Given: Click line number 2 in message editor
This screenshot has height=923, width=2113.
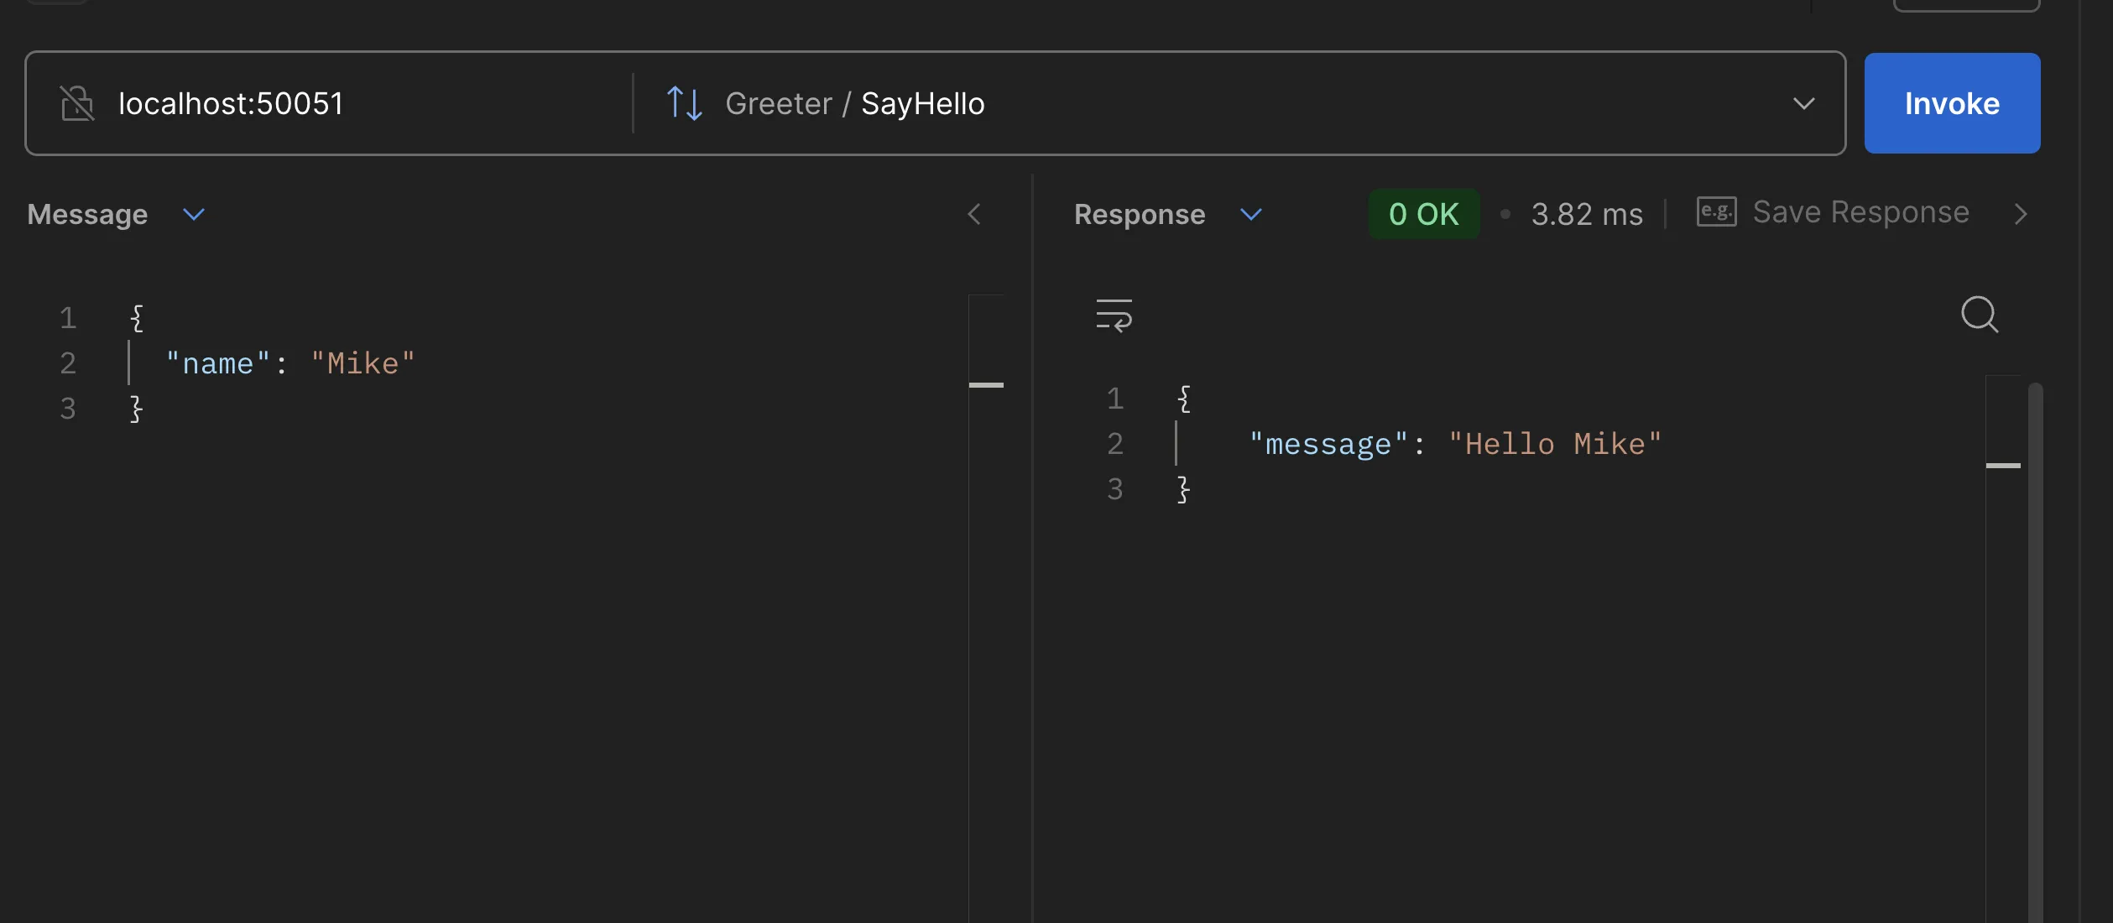Looking at the screenshot, I should click(68, 363).
